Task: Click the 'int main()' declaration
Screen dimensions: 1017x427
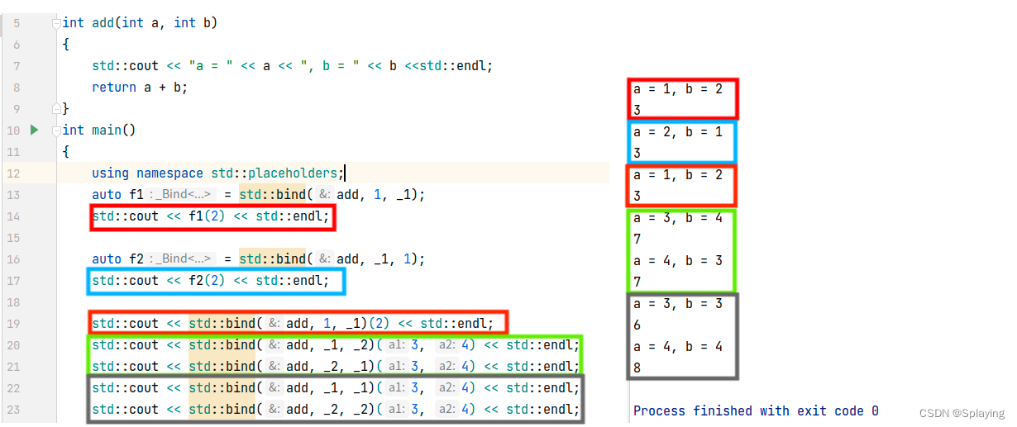Action: coord(98,130)
